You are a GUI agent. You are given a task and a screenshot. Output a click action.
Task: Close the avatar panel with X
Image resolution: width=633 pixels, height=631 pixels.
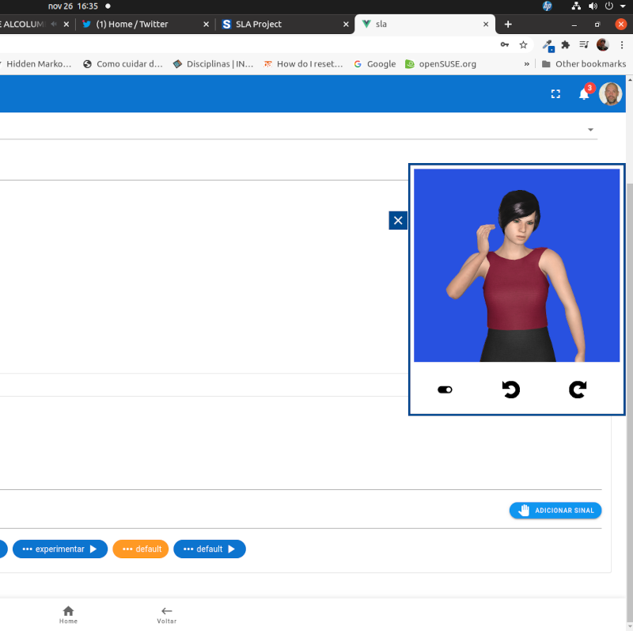398,221
